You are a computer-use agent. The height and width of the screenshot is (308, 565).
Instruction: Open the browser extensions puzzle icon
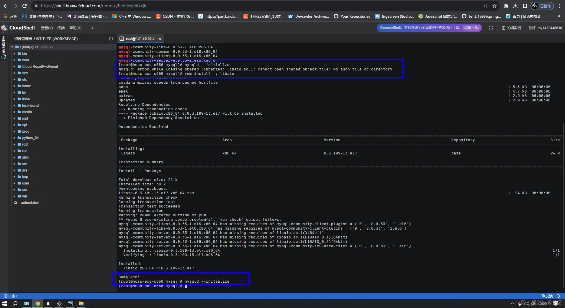(506, 6)
